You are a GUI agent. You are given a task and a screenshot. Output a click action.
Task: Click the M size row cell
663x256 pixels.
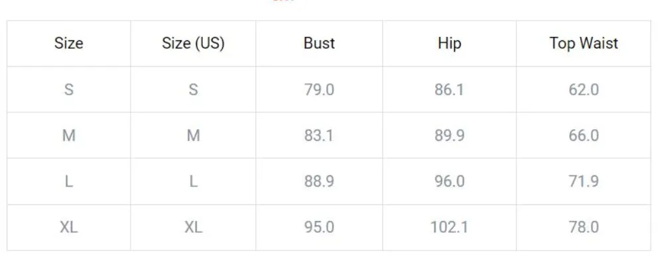[68, 136]
